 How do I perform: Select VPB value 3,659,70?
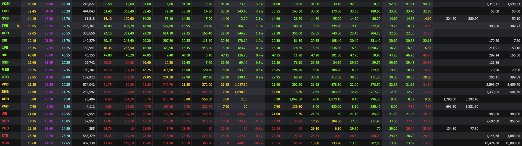pos(514,85)
